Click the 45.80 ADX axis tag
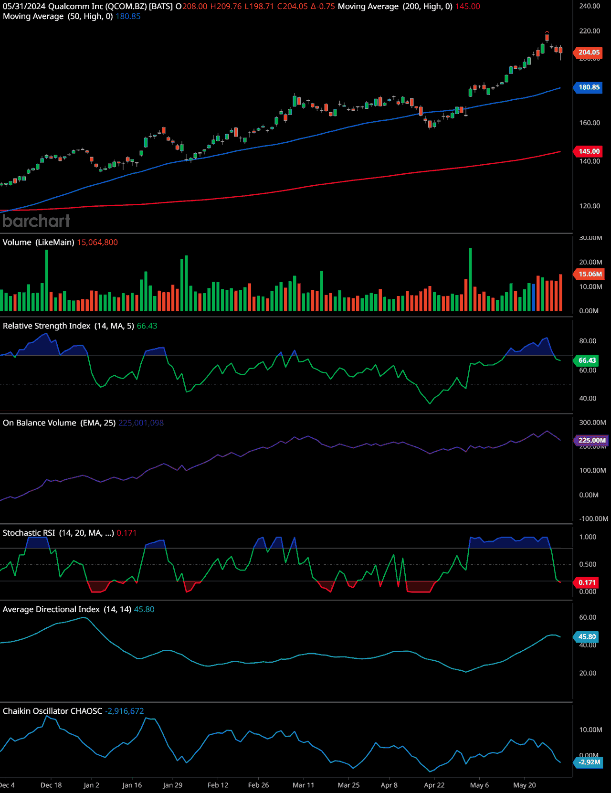611x793 pixels. (587, 637)
